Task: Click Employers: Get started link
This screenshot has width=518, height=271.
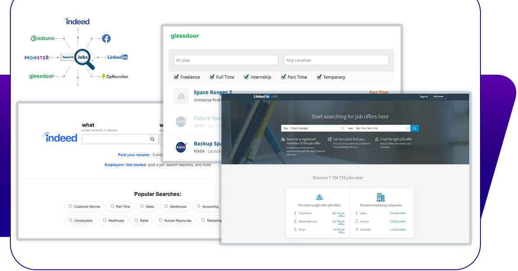Action: click(x=125, y=165)
